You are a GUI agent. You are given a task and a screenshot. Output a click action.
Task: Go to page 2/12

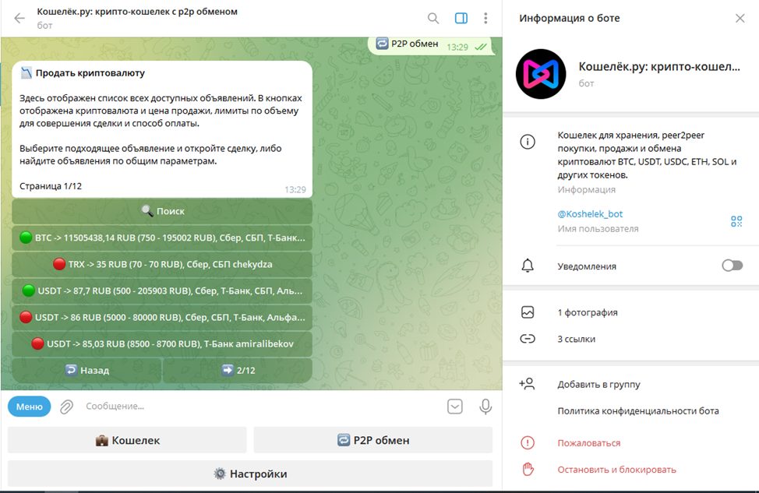click(238, 371)
